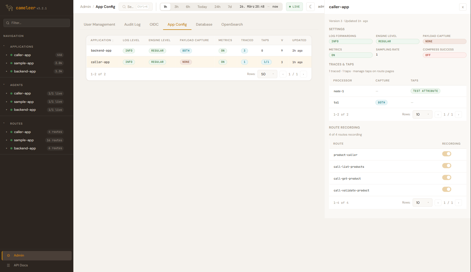
Task: Disable recording for product-caller route
Action: pyautogui.click(x=446, y=154)
